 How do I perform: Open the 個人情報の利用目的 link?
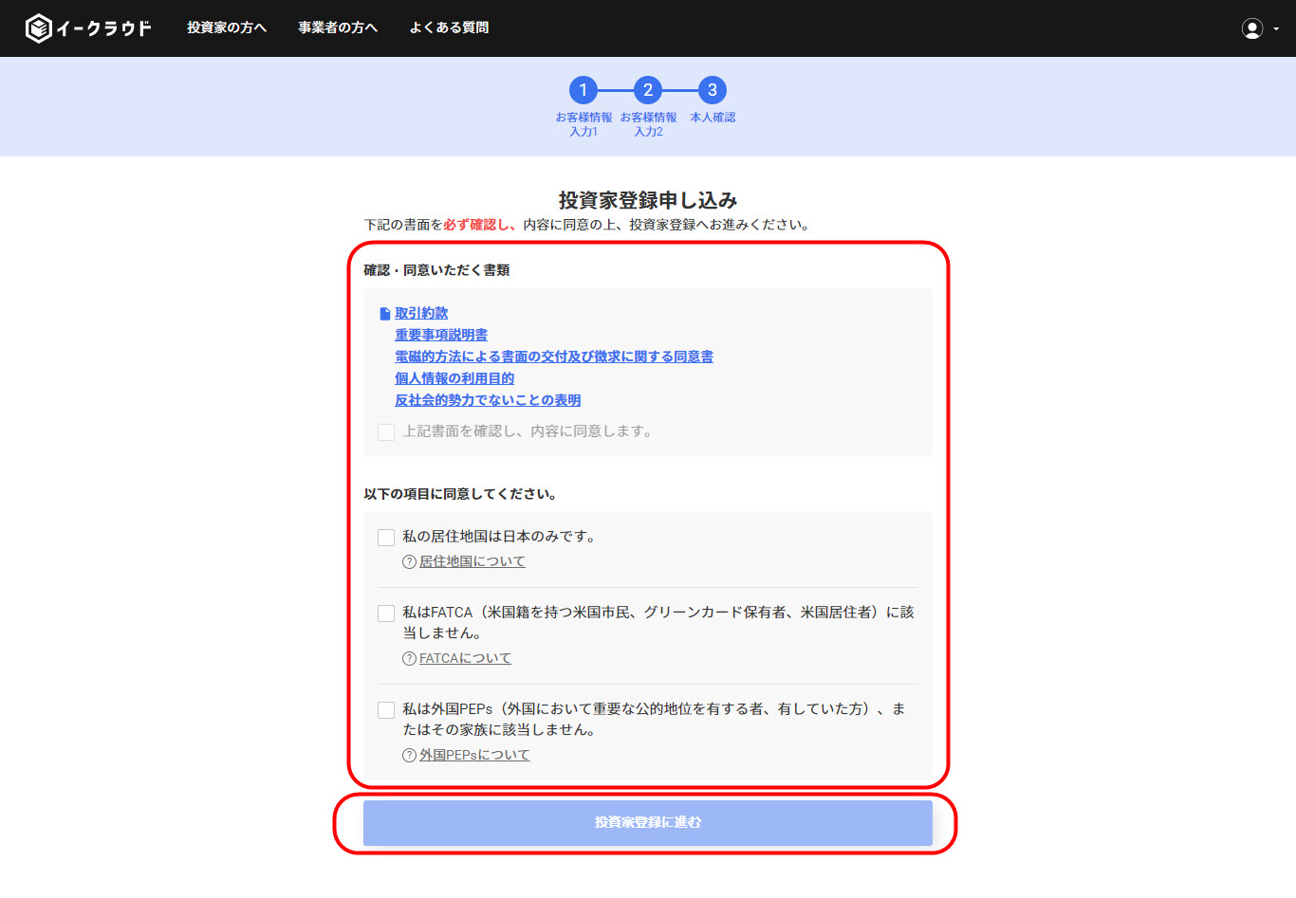[454, 377]
